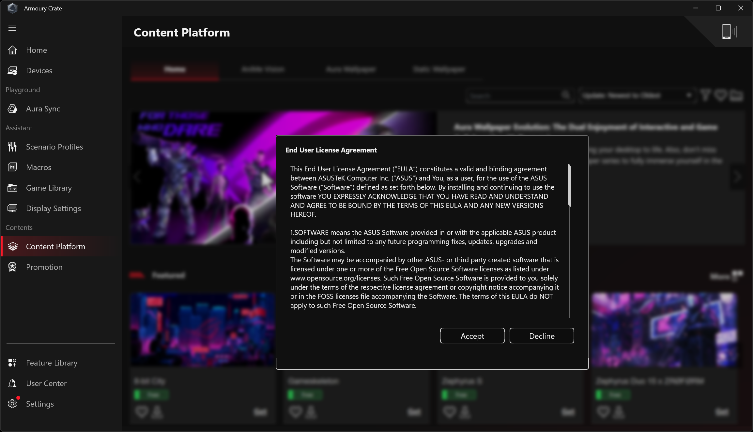Click the device phone icon top-right
Viewport: 753px width, 432px height.
click(x=727, y=32)
